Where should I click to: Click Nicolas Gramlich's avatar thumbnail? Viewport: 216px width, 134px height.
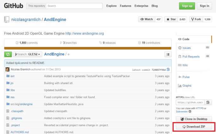click(7, 69)
